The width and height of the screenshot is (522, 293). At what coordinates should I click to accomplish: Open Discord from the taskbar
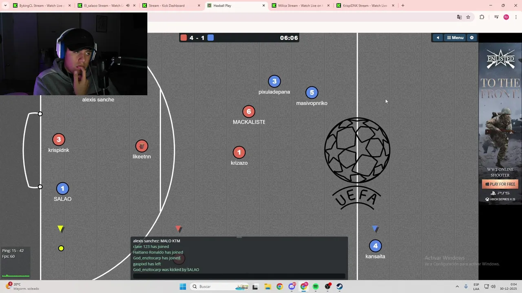click(292, 286)
